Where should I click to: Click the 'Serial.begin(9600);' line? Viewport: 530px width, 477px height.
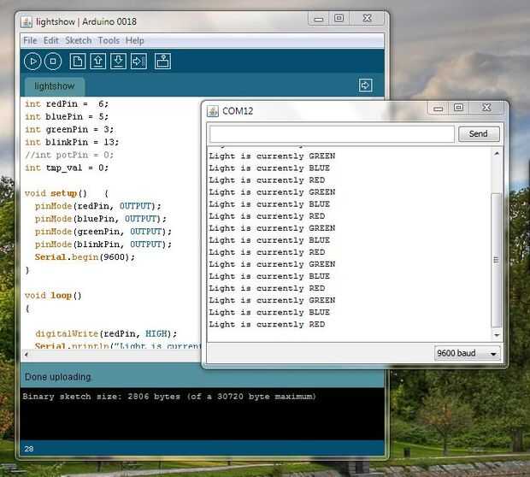[85, 257]
